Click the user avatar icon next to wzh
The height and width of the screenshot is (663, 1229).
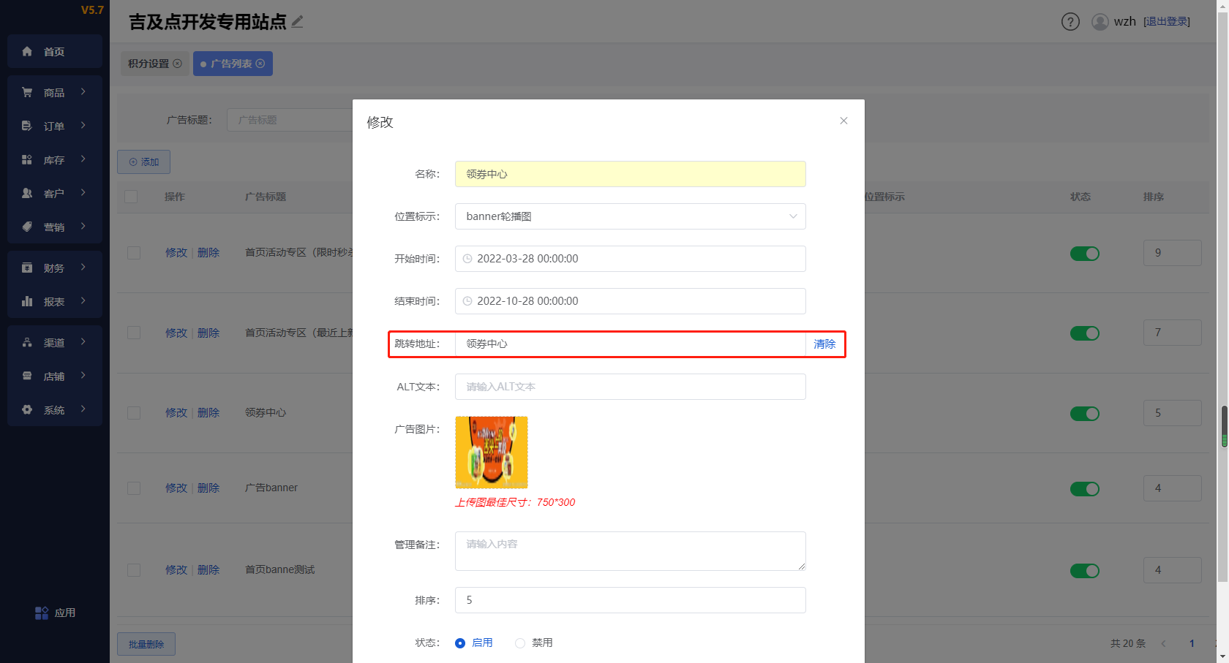tap(1100, 22)
